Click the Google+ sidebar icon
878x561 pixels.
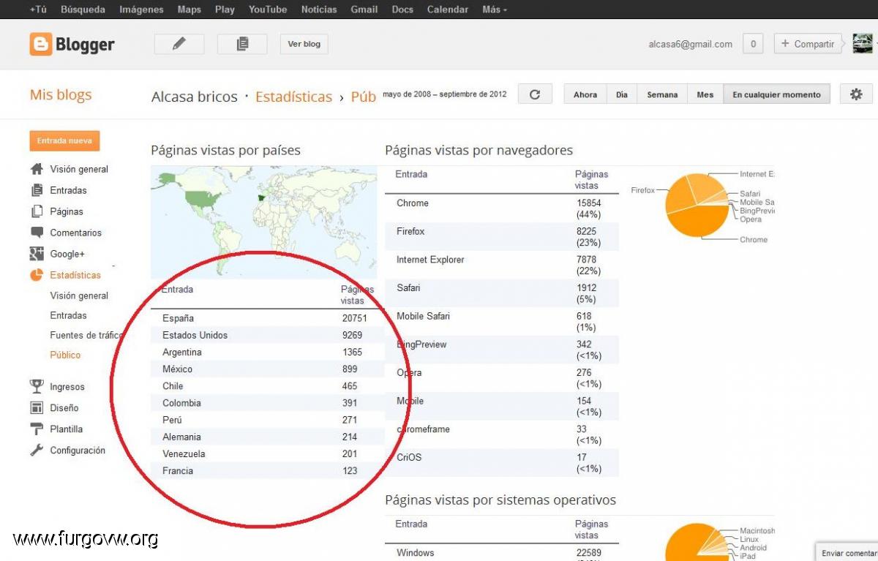(x=37, y=254)
